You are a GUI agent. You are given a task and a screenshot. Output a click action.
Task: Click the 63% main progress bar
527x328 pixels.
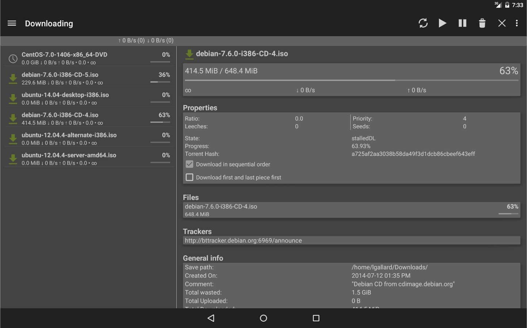[351, 80]
